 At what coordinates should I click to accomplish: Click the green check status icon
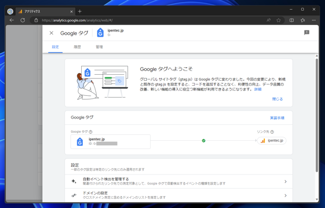pyautogui.click(x=204, y=141)
